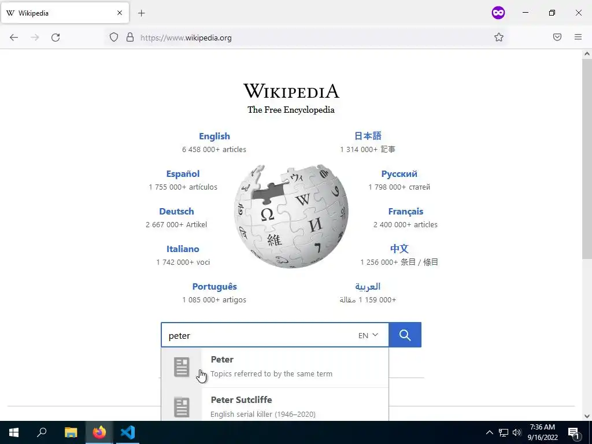
Task: Open the Pocket save icon
Action: coord(557,37)
